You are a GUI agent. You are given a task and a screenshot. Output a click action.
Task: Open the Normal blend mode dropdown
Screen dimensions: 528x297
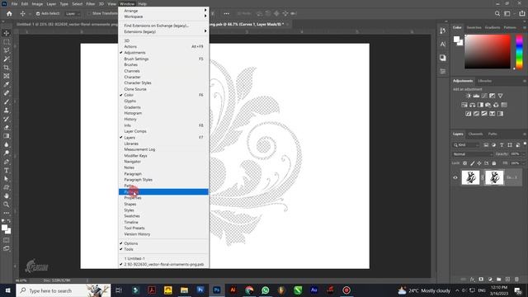[x=473, y=154]
